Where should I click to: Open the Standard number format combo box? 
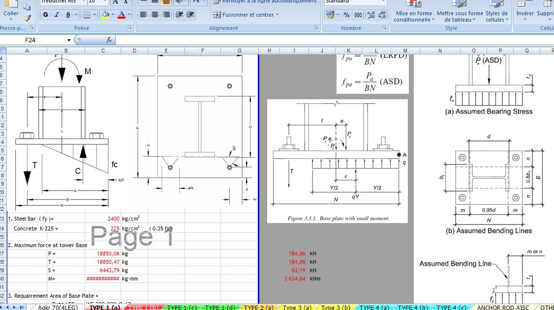tap(353, 2)
